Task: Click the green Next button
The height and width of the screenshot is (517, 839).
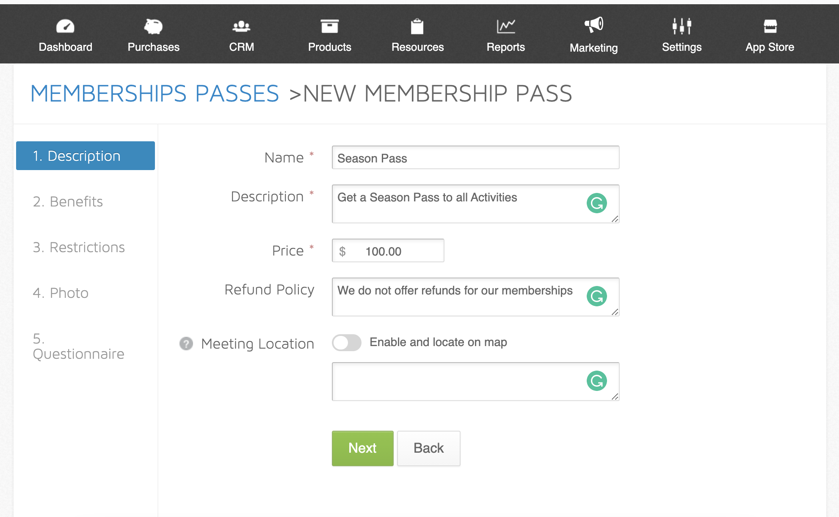Action: tap(363, 448)
